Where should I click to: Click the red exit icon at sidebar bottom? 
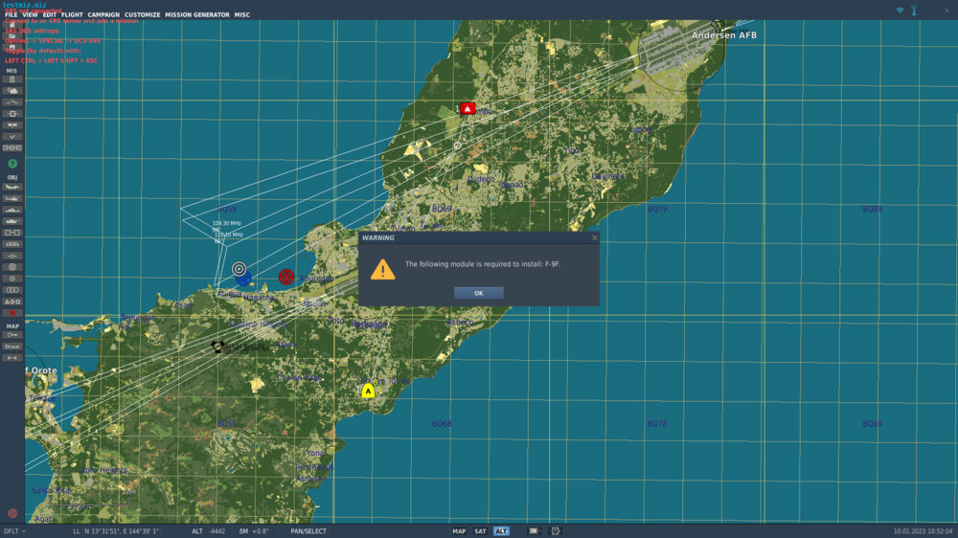tap(12, 513)
